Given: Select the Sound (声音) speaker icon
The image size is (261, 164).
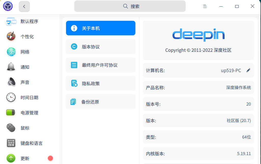Looking at the screenshot, I should [11, 82].
